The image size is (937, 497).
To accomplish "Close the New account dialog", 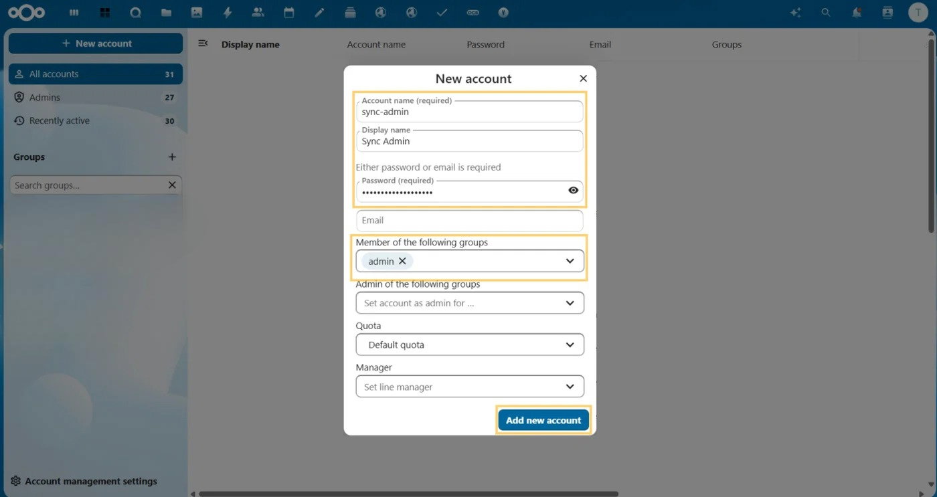I will pos(583,78).
